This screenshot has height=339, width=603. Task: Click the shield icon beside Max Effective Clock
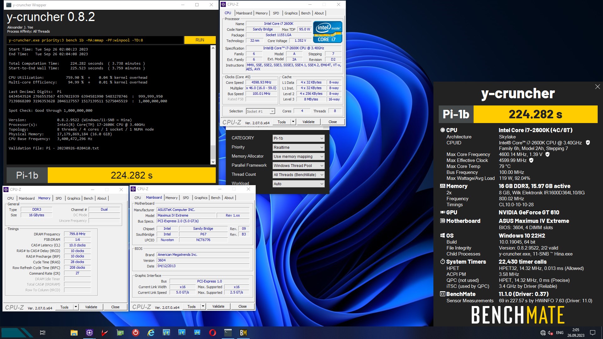(x=531, y=160)
